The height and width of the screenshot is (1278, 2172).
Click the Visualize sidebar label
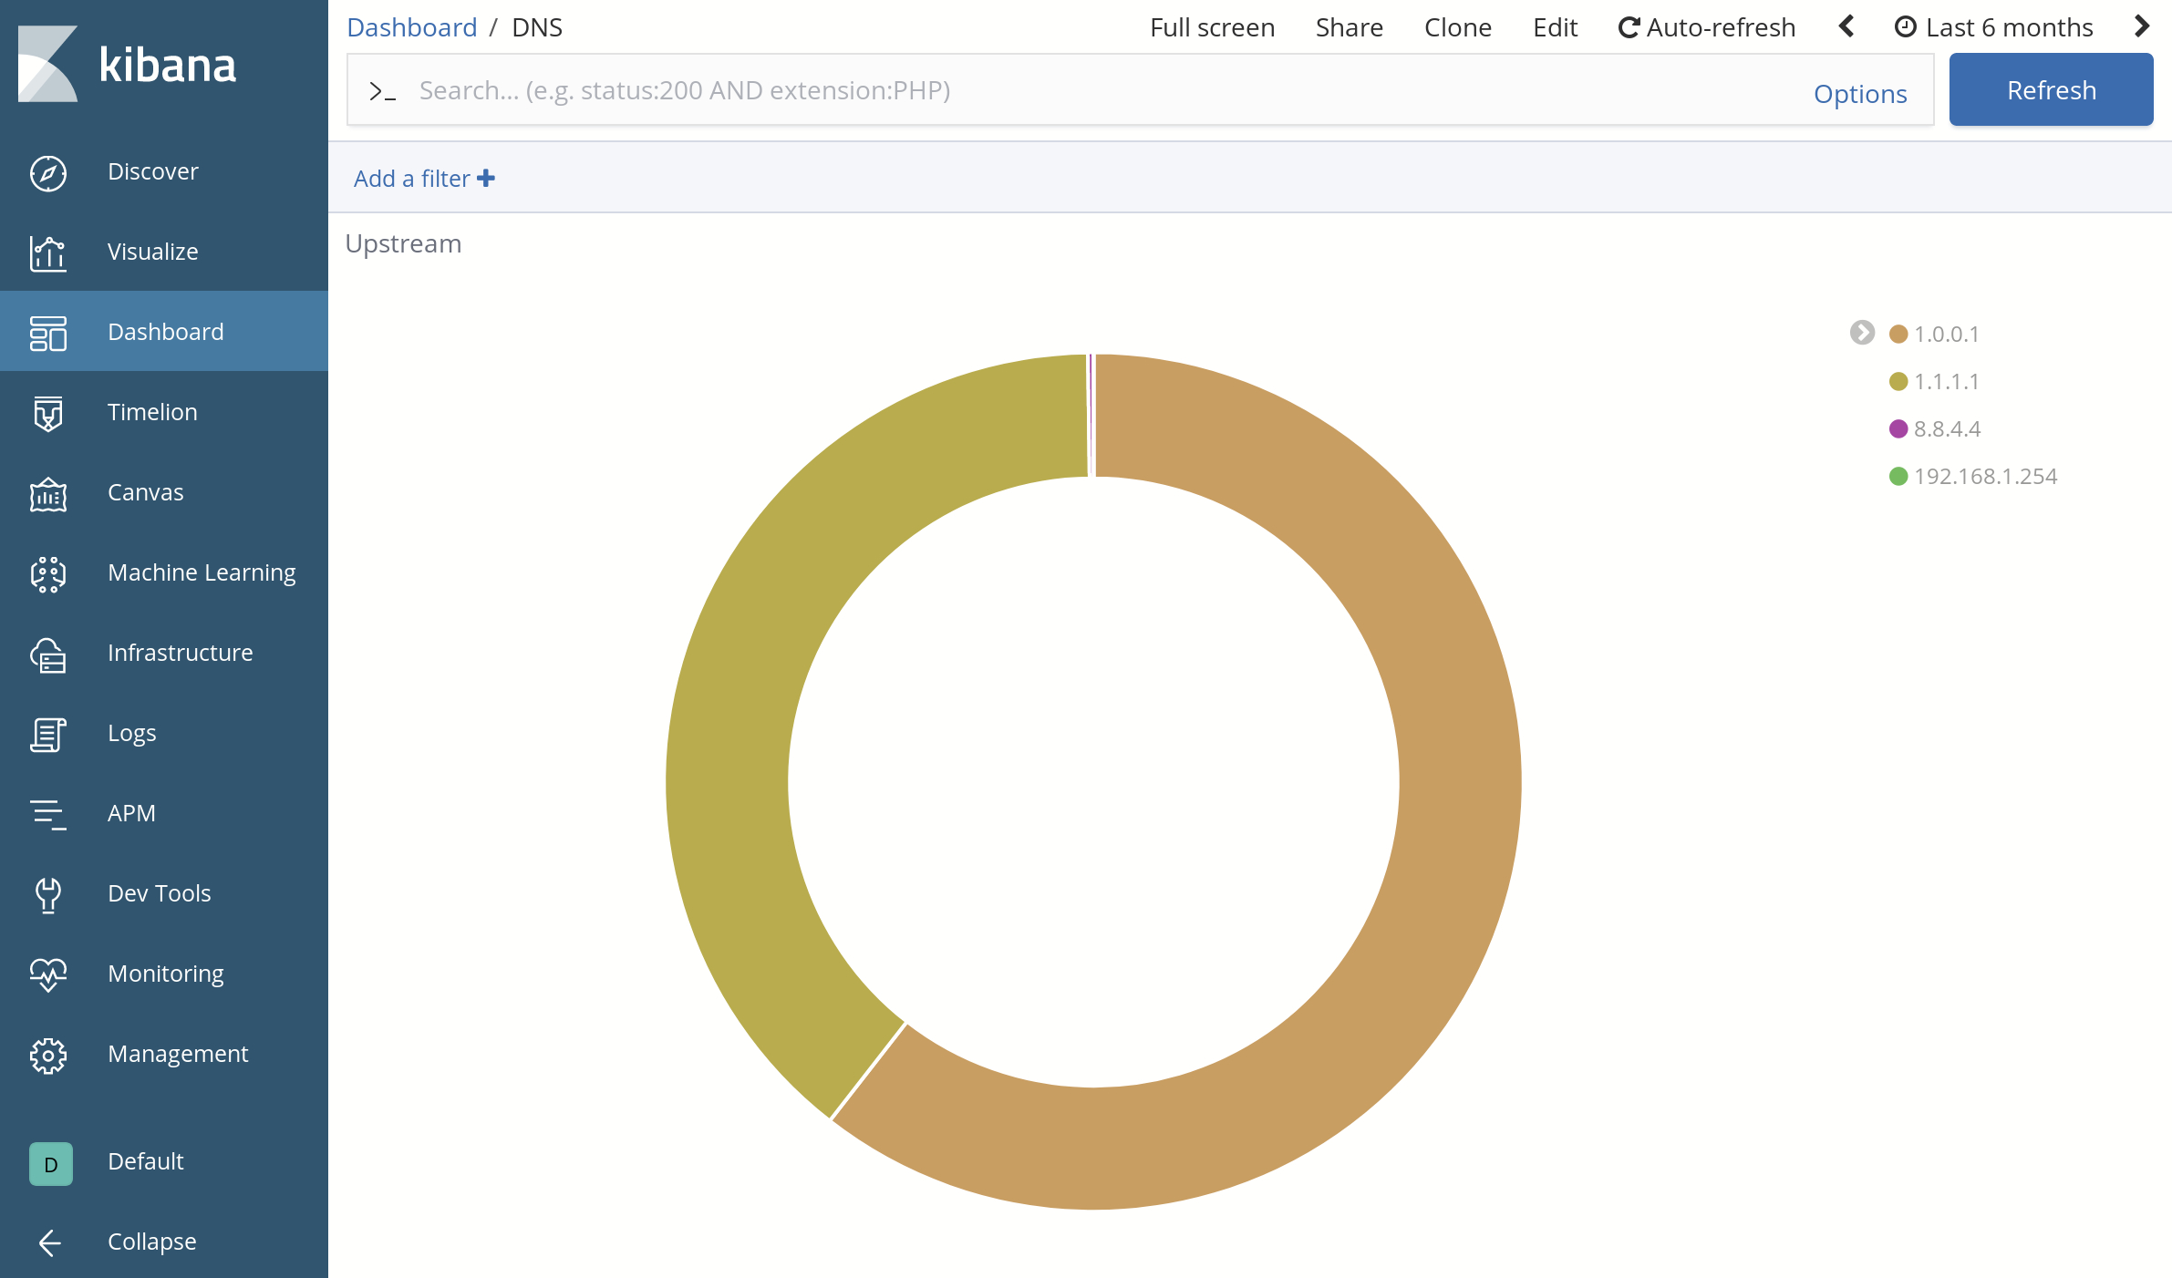(153, 252)
